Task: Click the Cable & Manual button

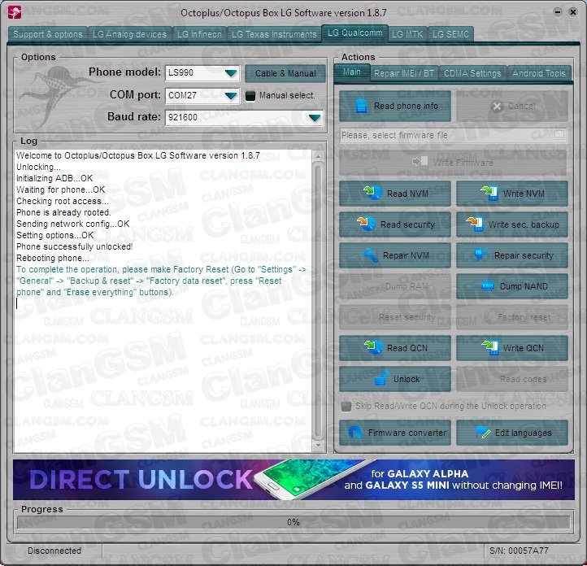Action: (285, 73)
